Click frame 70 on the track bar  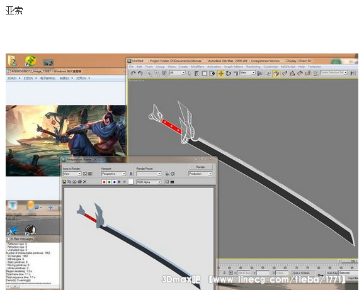(x=296, y=267)
